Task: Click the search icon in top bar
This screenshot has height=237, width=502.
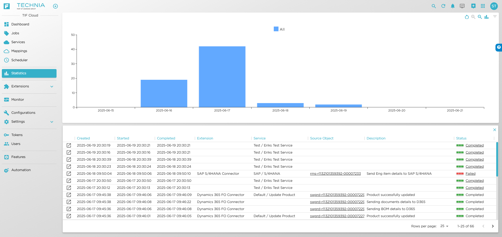Action: pos(434,6)
